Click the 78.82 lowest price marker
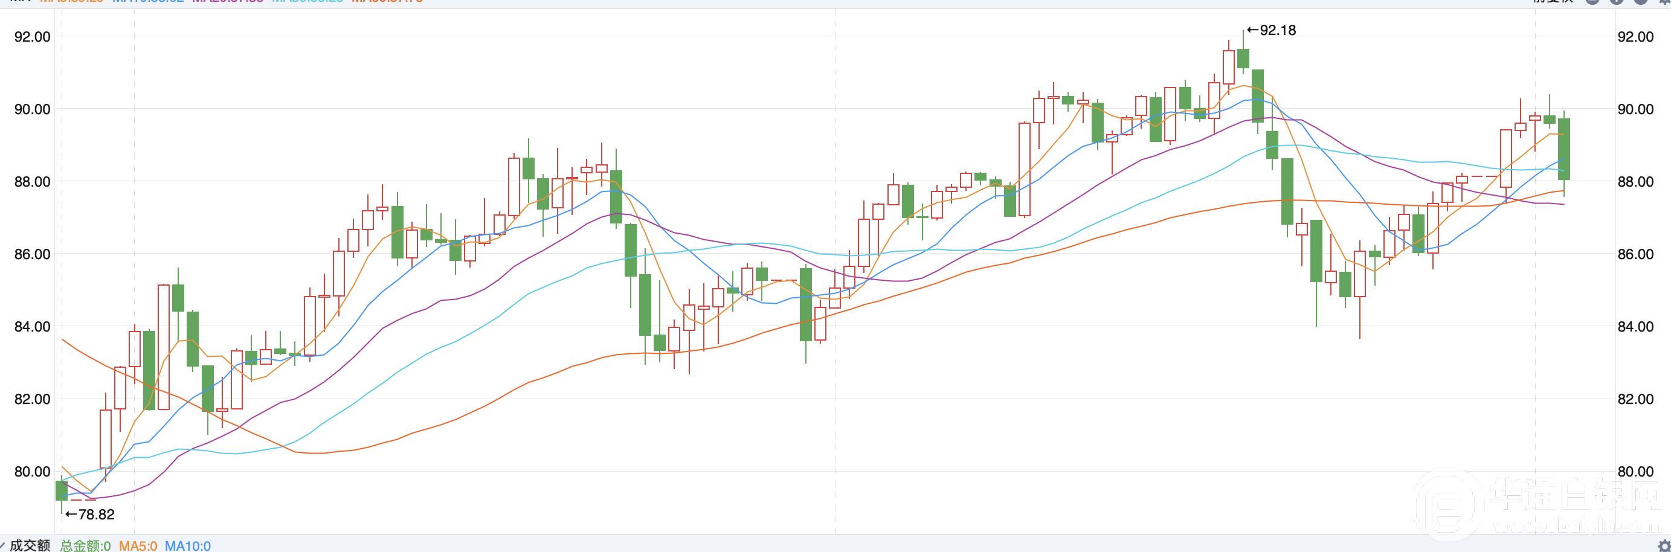Viewport: 1671px width, 552px height. tap(90, 515)
